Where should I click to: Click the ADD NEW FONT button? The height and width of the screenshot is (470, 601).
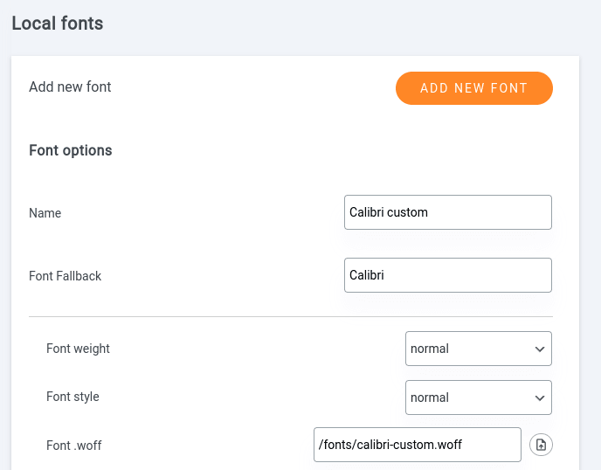coord(473,88)
